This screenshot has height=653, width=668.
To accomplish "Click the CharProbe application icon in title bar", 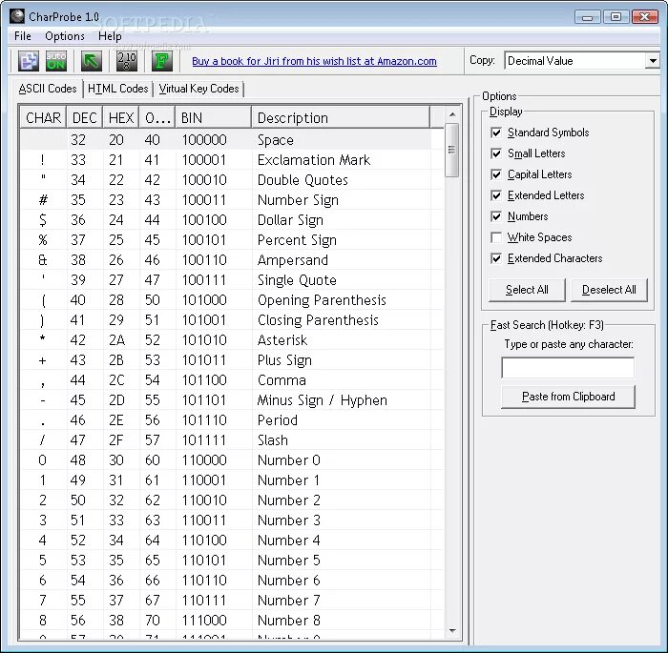I will 17,16.
